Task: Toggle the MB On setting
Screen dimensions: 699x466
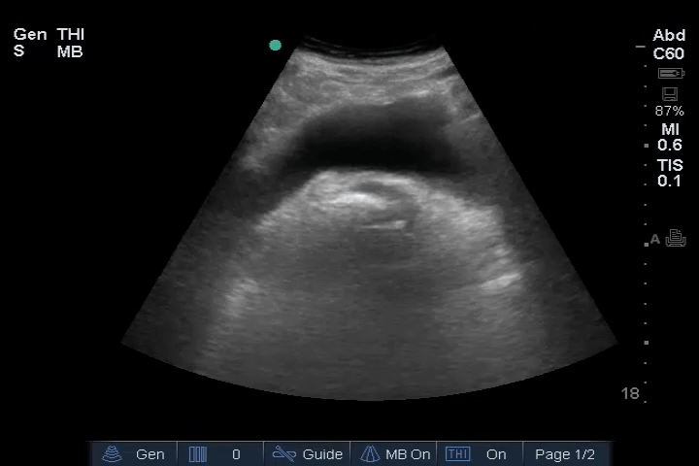Action: 408,454
